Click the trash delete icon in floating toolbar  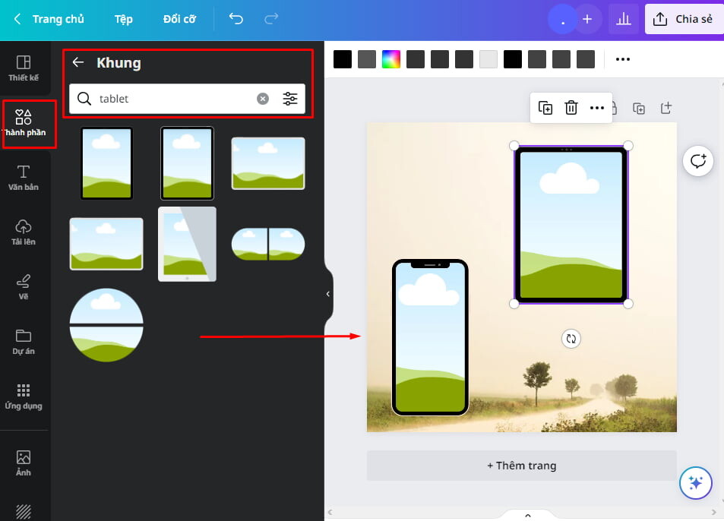click(x=571, y=108)
